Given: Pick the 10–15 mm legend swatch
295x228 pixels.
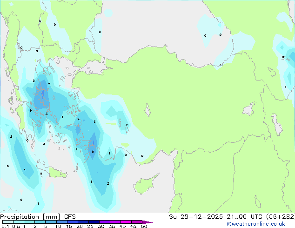Looking at the screenshot, I should point(61,222).
